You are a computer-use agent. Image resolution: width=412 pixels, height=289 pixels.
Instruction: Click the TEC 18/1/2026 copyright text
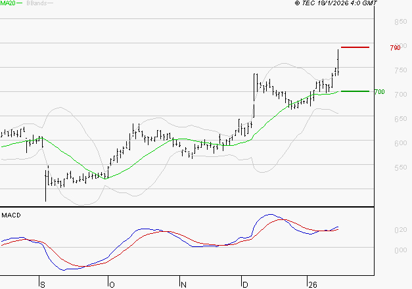coord(336,3)
